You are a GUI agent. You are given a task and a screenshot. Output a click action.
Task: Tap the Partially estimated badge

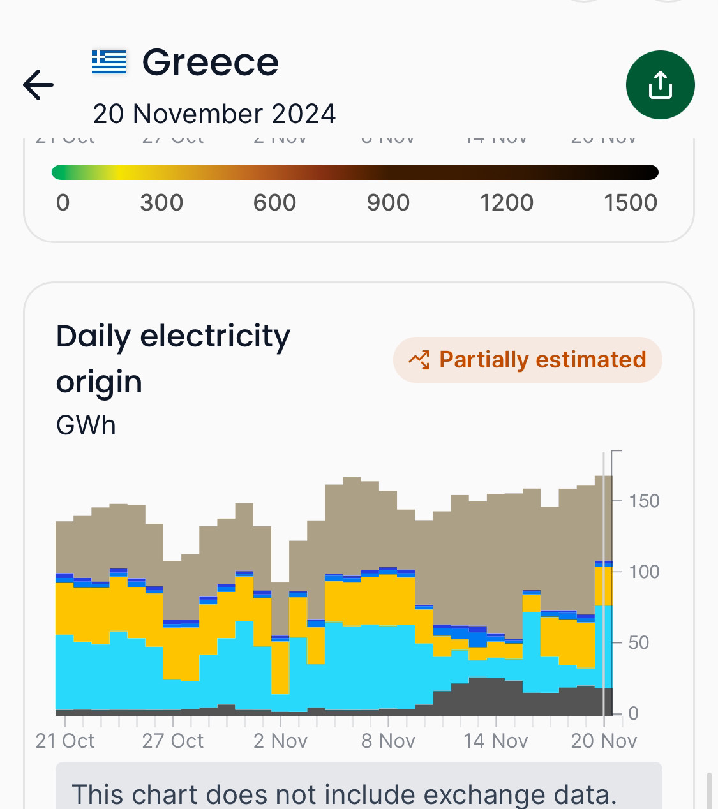(528, 360)
